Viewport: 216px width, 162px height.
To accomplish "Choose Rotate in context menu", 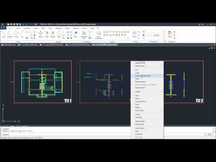I will click(148, 108).
